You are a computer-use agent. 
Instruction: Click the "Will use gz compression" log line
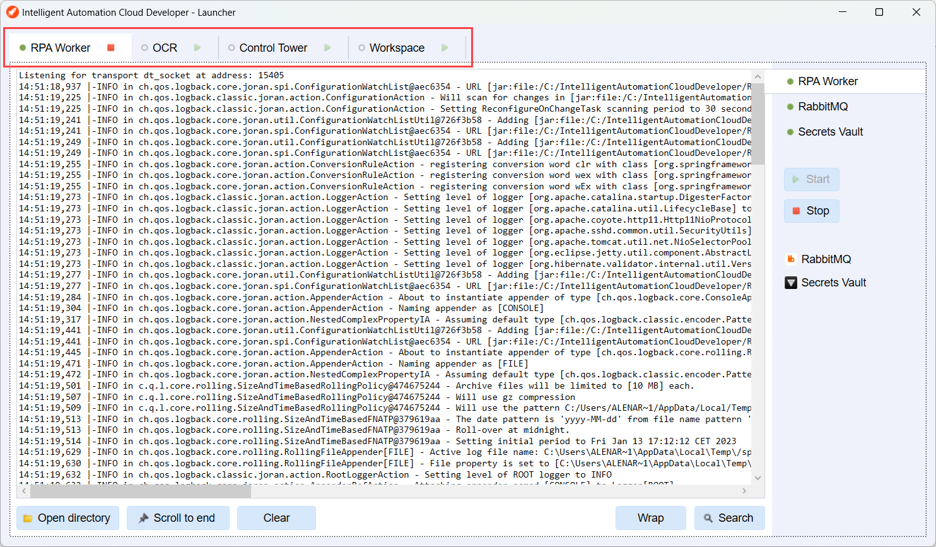297,397
